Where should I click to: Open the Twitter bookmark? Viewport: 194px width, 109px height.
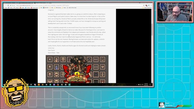[28, 8]
